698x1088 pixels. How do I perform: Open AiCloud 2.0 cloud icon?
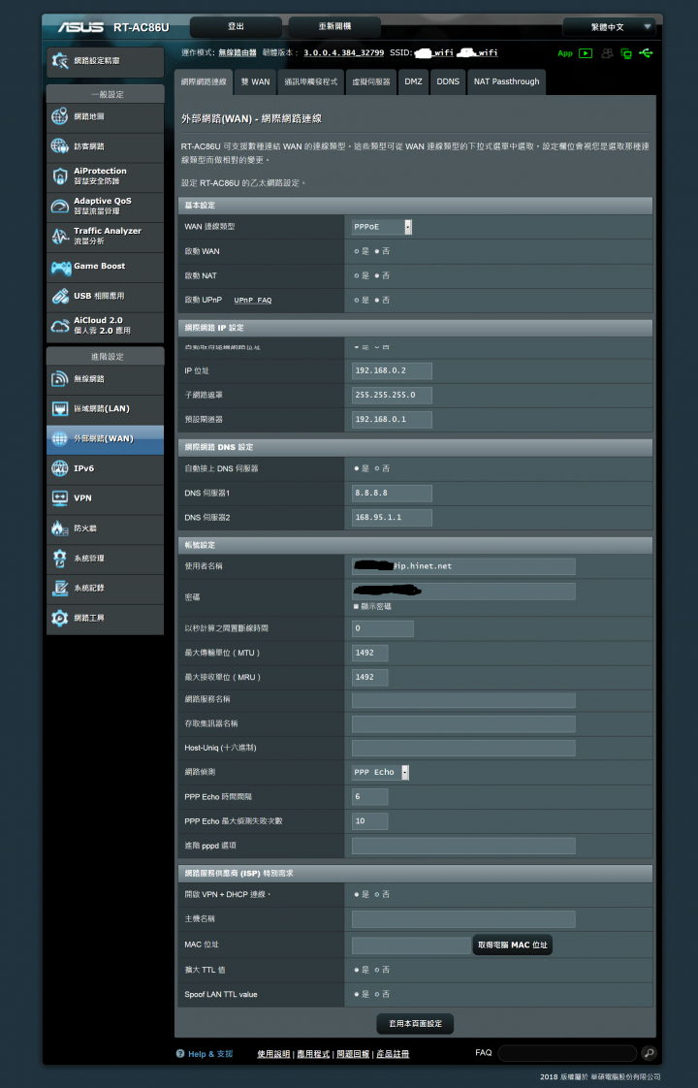point(60,326)
